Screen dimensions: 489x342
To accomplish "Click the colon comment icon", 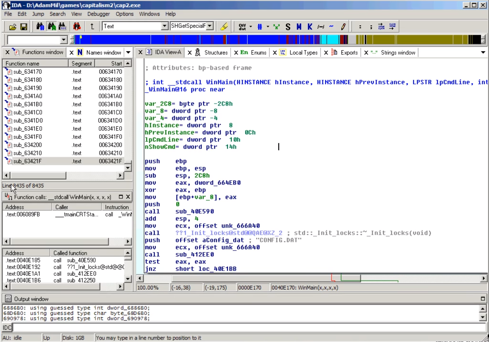I will click(360, 27).
